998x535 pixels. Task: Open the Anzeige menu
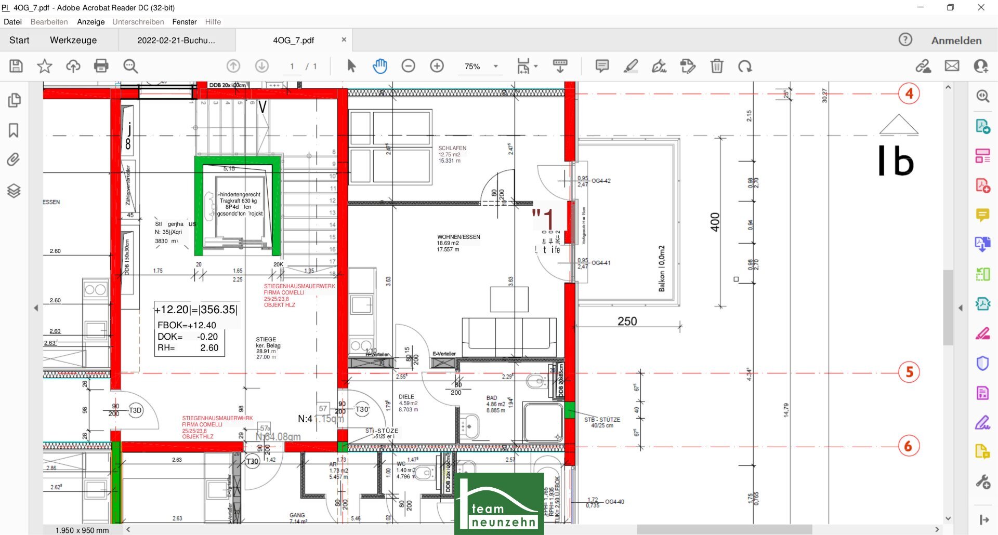pos(91,22)
